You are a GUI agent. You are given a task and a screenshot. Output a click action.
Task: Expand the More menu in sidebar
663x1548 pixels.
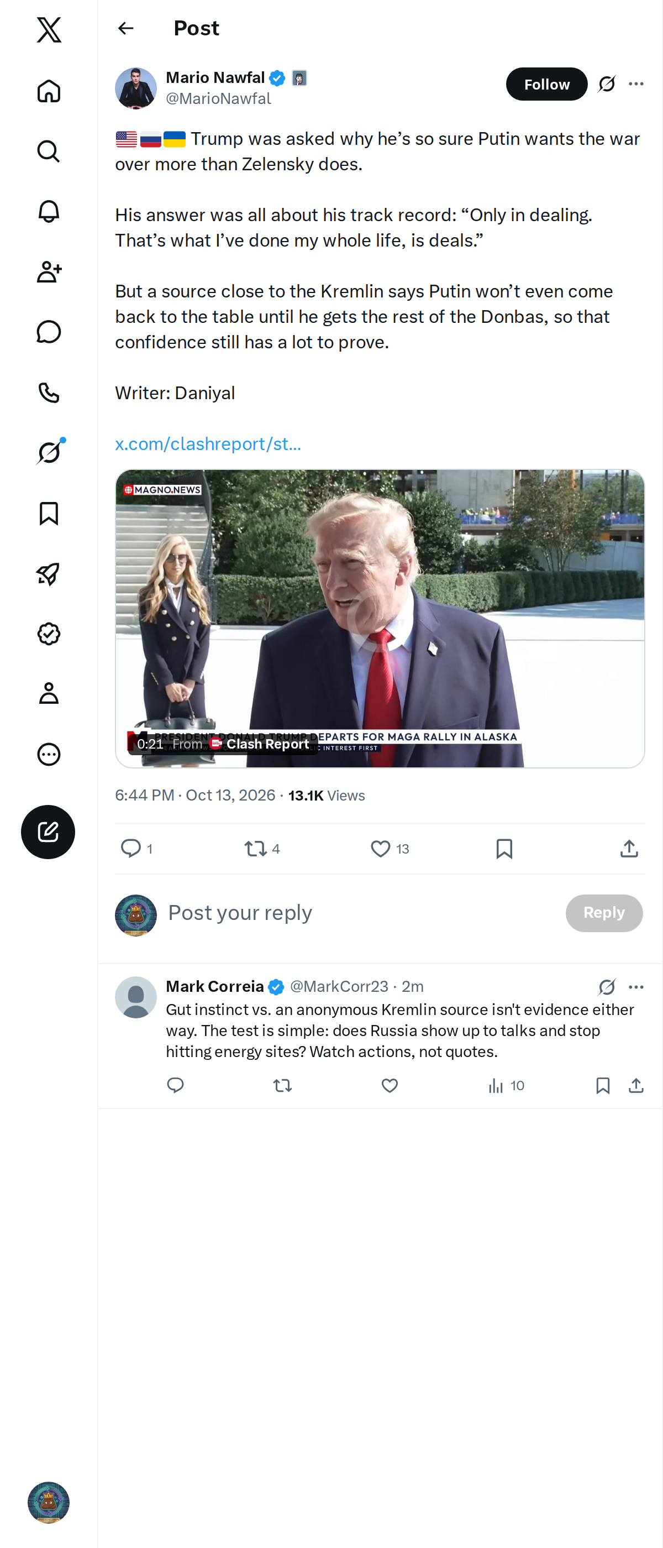coord(49,754)
